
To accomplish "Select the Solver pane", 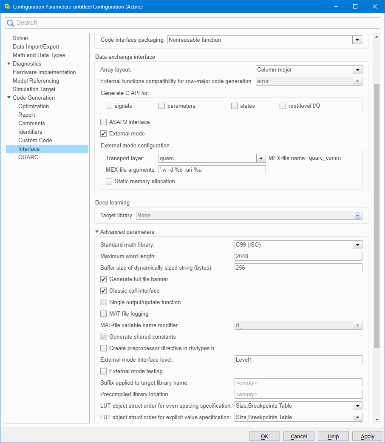I will [x=20, y=38].
